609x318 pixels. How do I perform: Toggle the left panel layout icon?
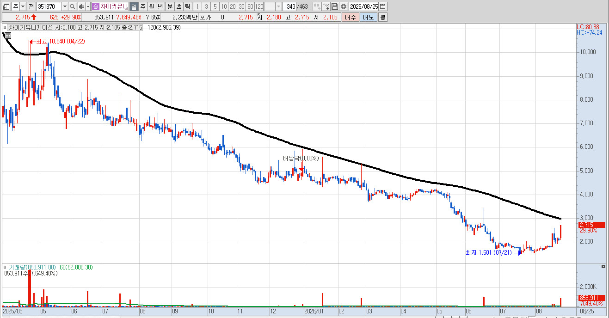coord(6,6)
